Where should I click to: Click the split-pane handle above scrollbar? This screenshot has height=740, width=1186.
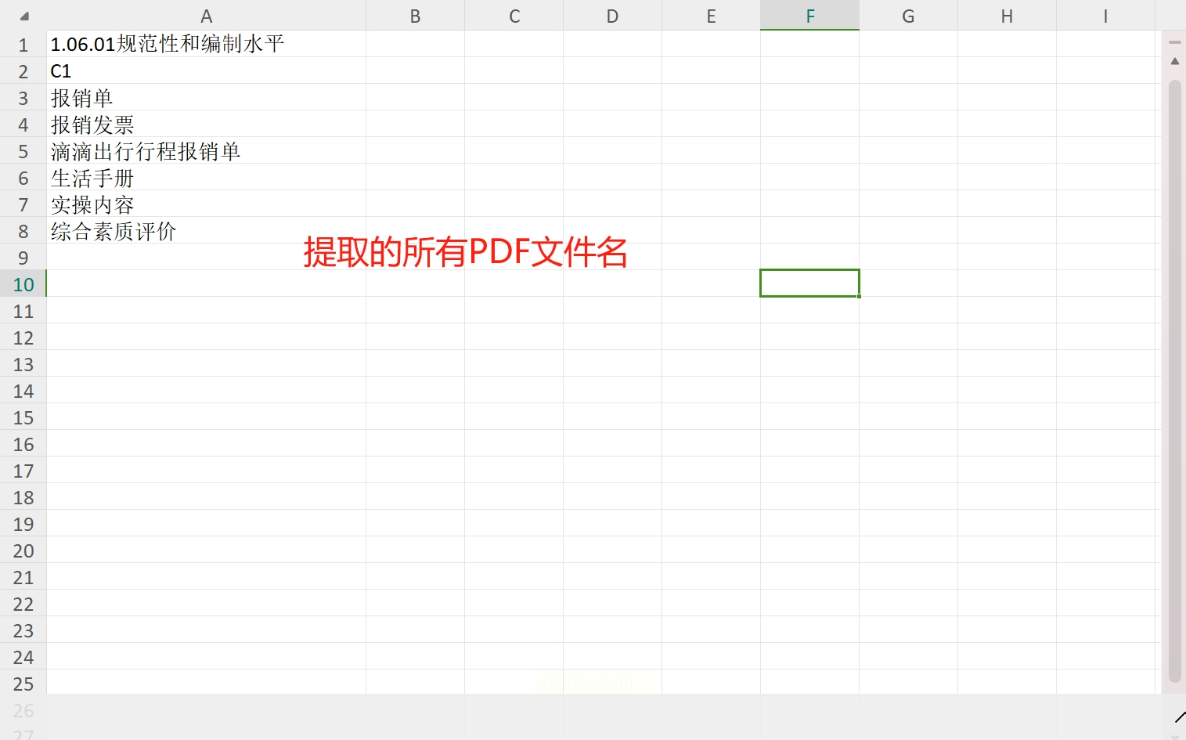coord(1174,42)
